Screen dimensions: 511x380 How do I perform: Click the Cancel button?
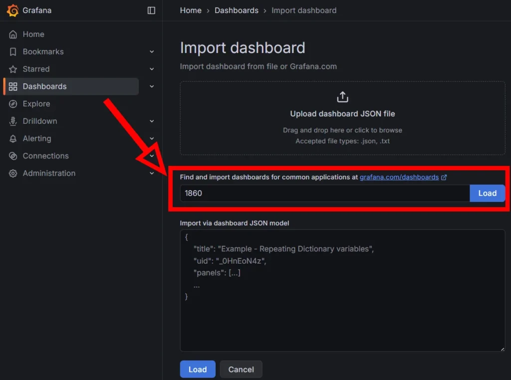point(241,370)
